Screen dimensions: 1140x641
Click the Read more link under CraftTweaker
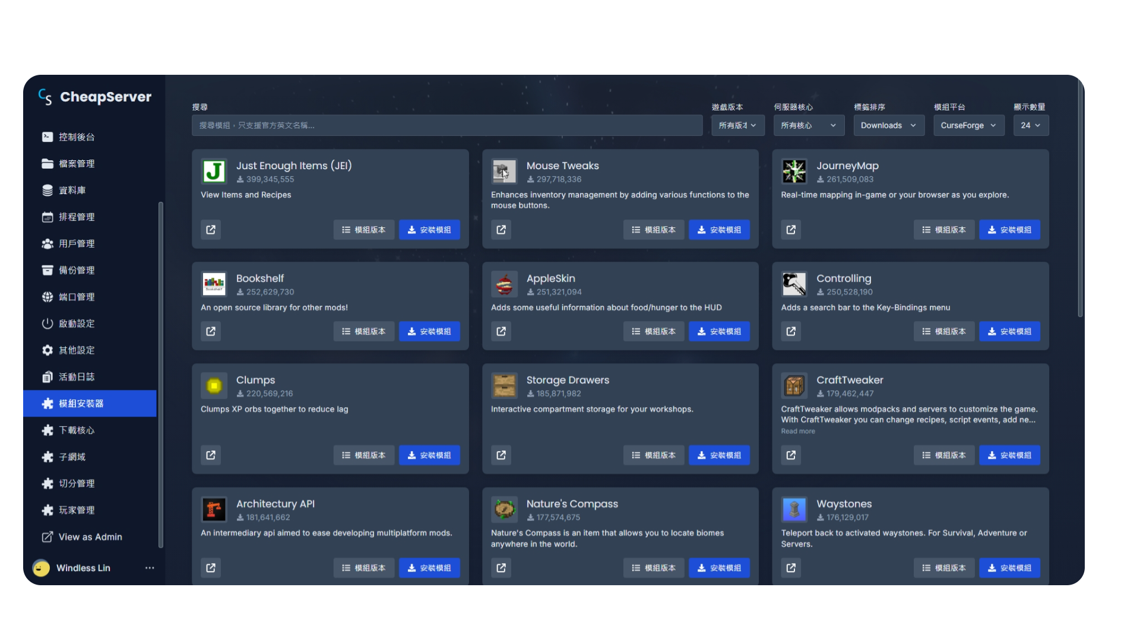point(797,431)
